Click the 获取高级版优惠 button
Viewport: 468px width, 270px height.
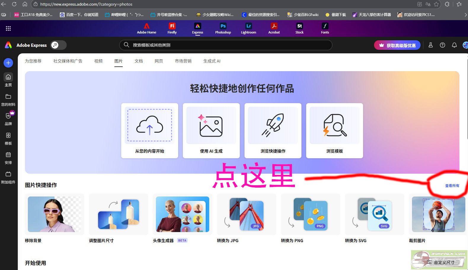397,45
